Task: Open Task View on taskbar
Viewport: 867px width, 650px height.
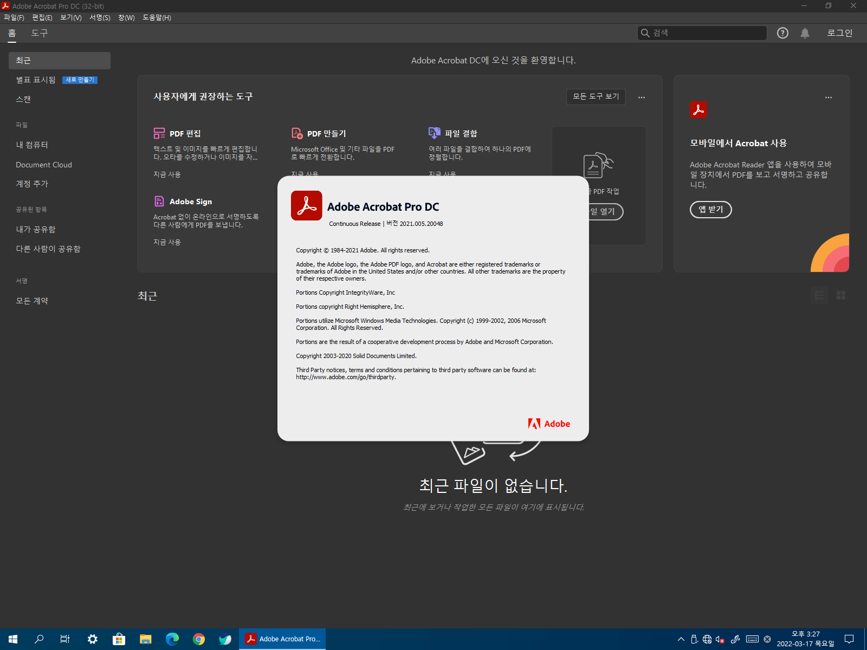Action: pos(65,639)
